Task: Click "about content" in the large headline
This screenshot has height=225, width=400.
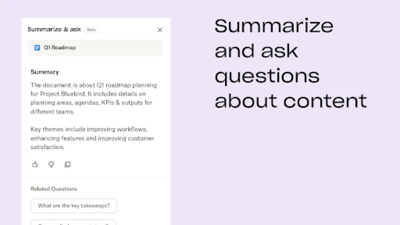Action: 290,101
